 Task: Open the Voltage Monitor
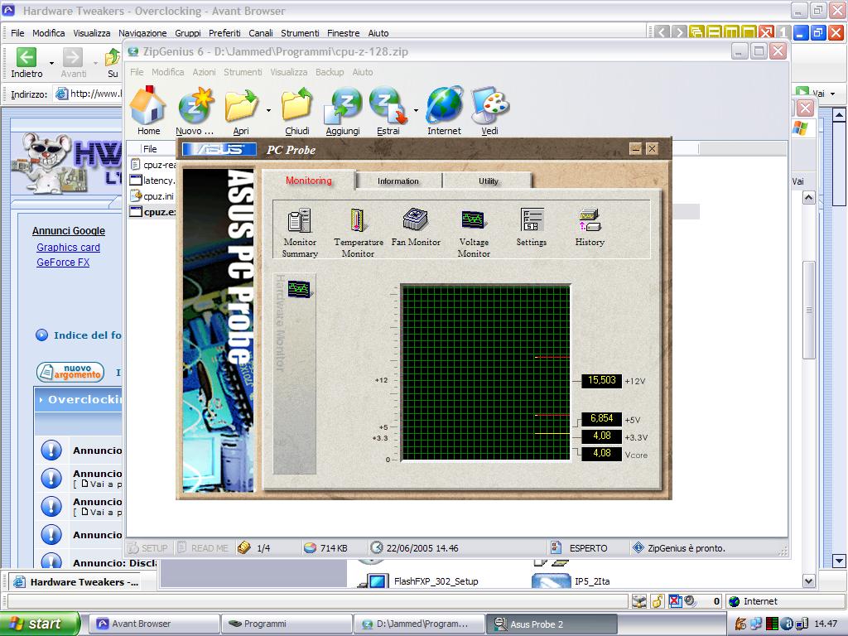tap(474, 220)
